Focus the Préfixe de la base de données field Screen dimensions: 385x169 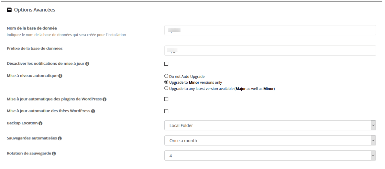pyautogui.click(x=270, y=51)
